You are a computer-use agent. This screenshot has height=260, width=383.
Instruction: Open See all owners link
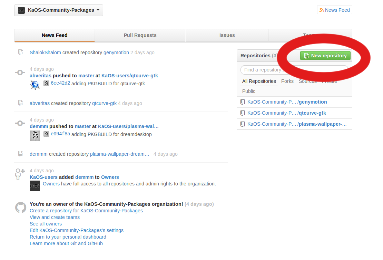(46, 224)
